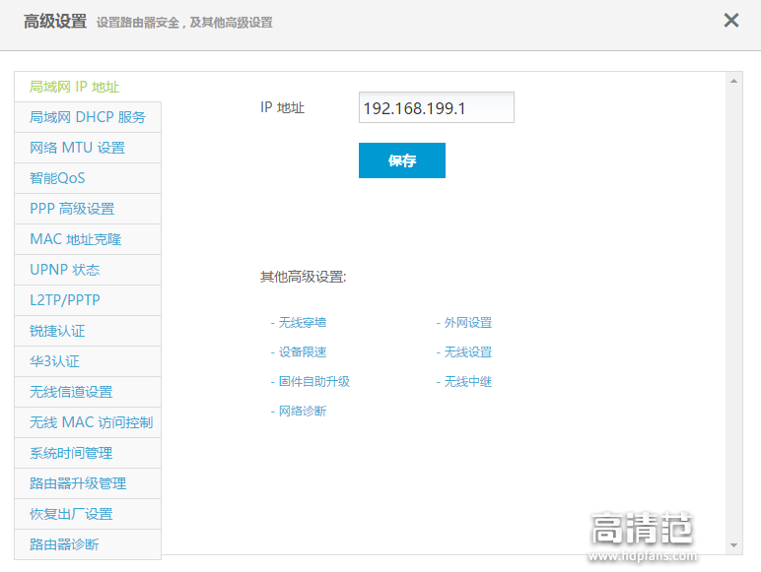
Task: Go to 网络 MTU 设置
Action: [88, 148]
